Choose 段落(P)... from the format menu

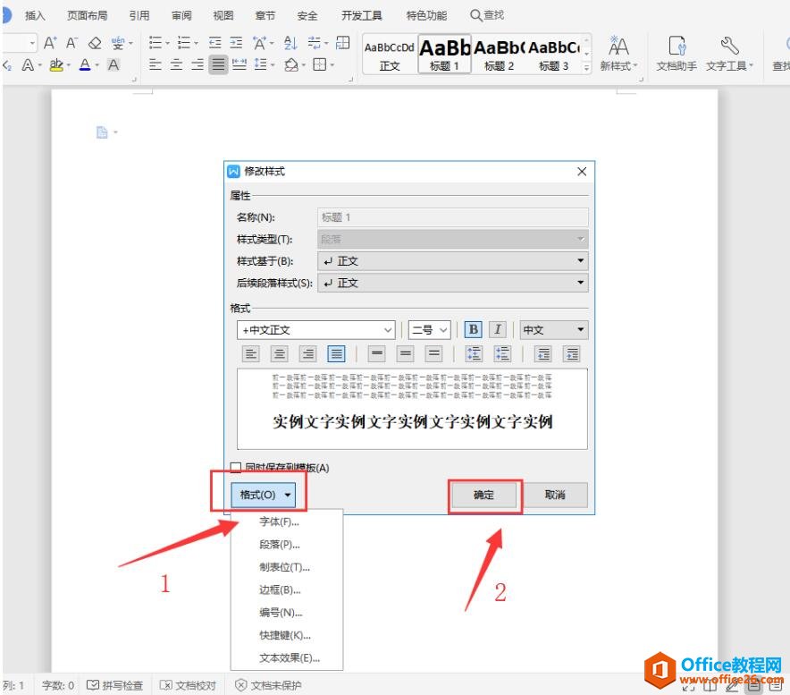pyautogui.click(x=287, y=545)
